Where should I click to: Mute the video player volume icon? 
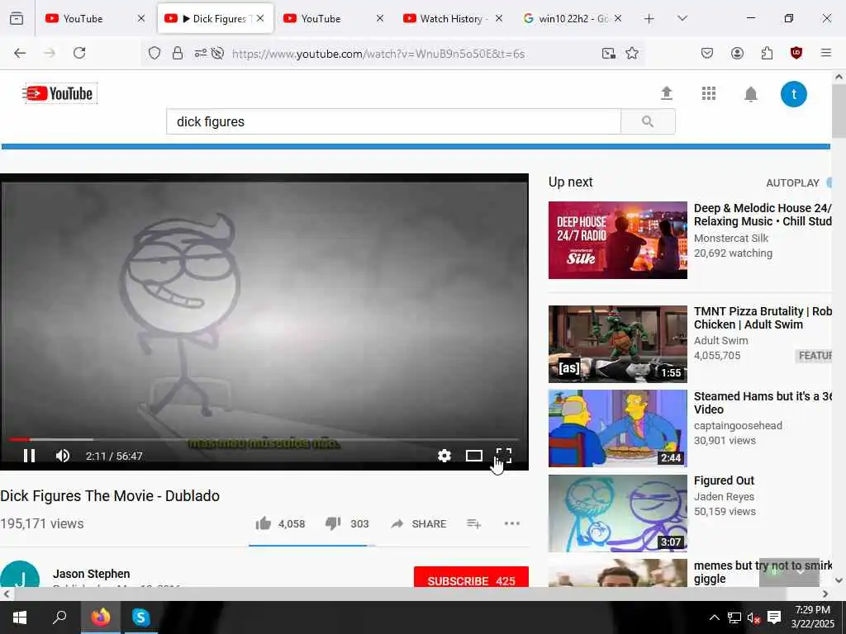click(63, 456)
